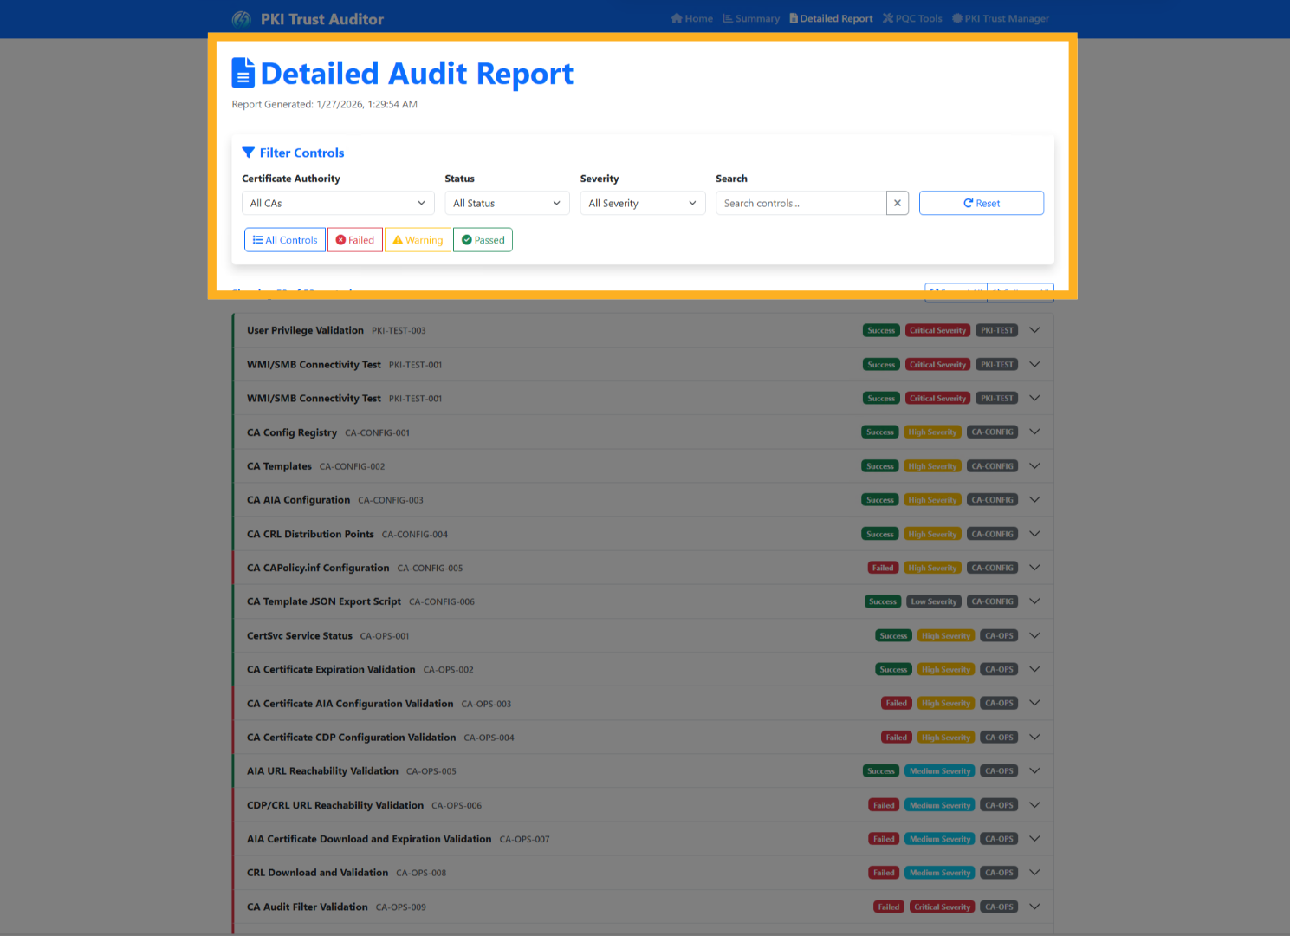1290x936 pixels.
Task: Open the Certificate Authority All CAs dropdown
Action: 337,203
